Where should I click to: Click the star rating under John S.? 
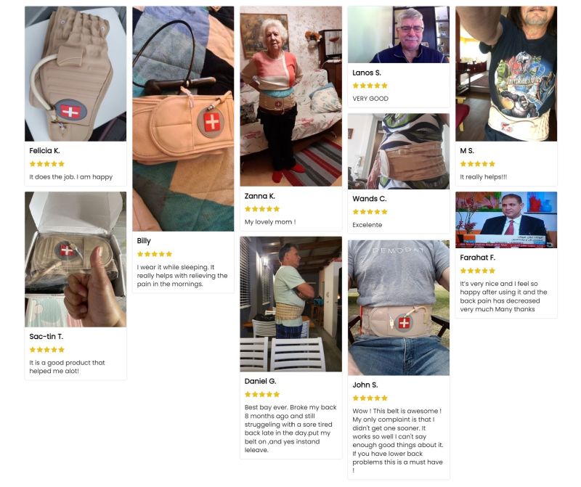point(370,398)
